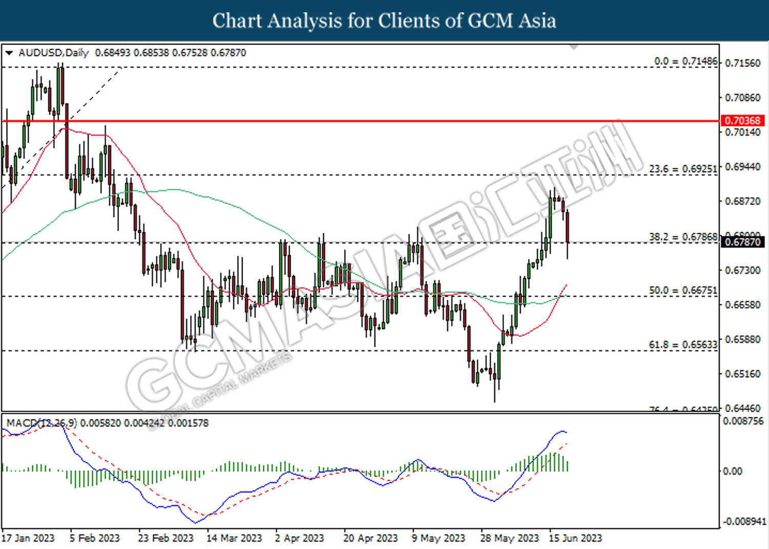The height and width of the screenshot is (549, 769).
Task: Click the 14 Mar 2023 date label
Action: pyautogui.click(x=234, y=538)
